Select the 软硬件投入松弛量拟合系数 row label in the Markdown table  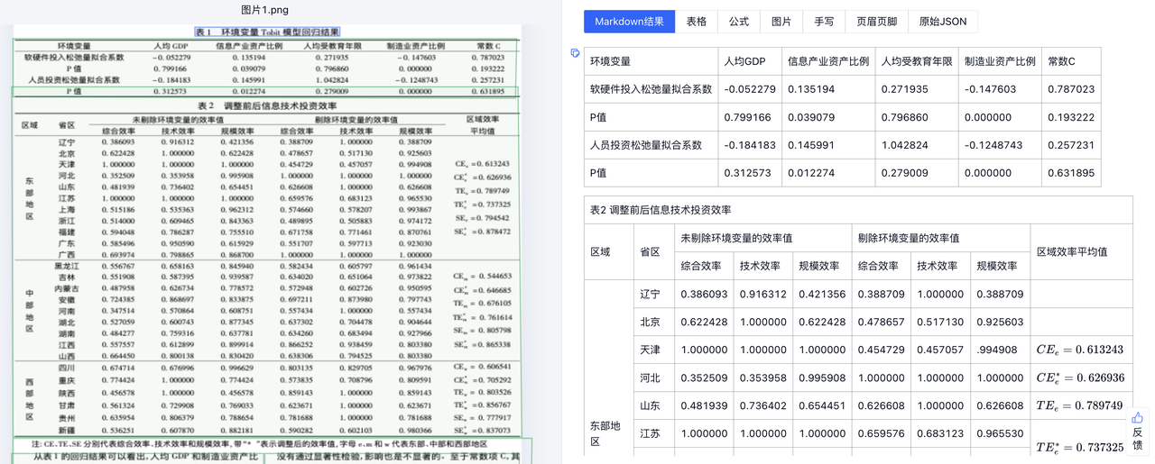coord(651,89)
